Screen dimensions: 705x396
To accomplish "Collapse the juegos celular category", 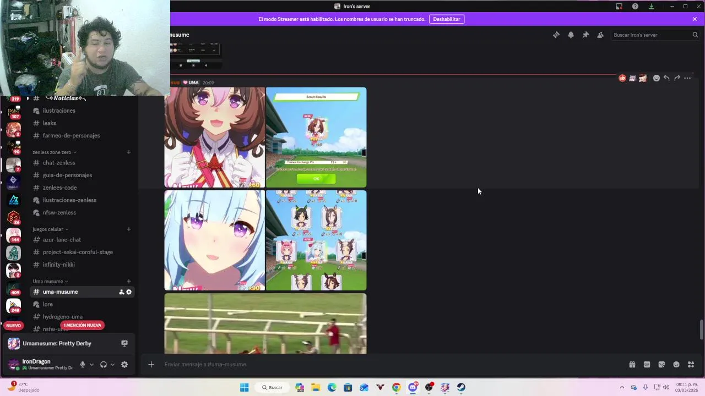I will tap(50, 229).
